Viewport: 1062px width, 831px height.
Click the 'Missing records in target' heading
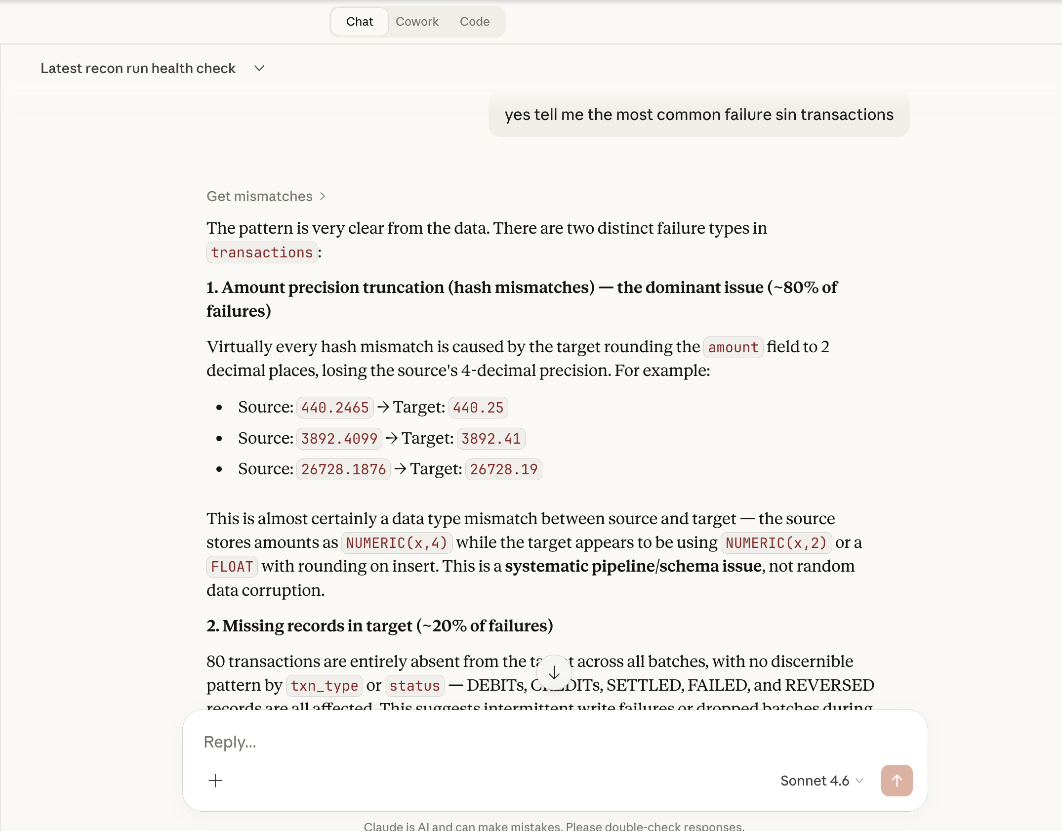[x=379, y=626]
